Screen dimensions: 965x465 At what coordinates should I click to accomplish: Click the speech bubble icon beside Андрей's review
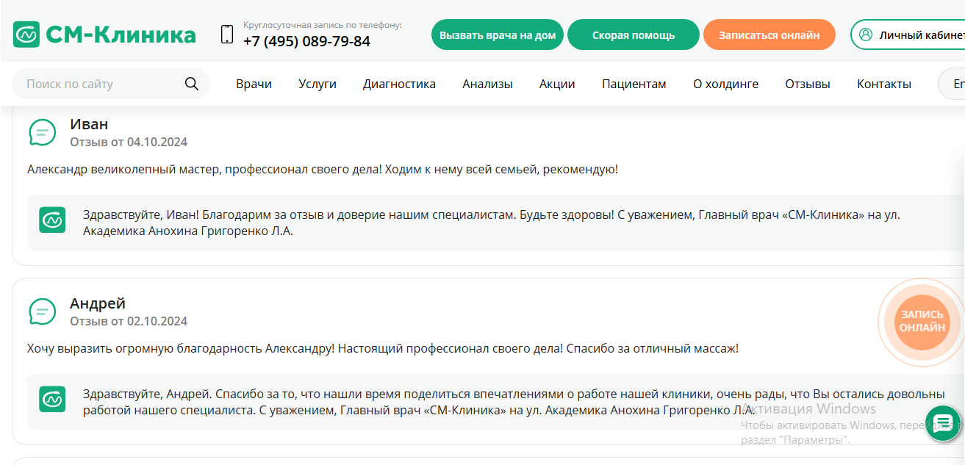coord(43,311)
